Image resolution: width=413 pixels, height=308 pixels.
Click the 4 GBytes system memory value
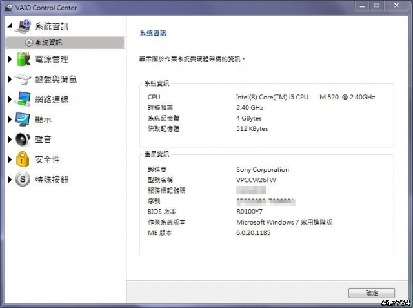pyautogui.click(x=249, y=118)
